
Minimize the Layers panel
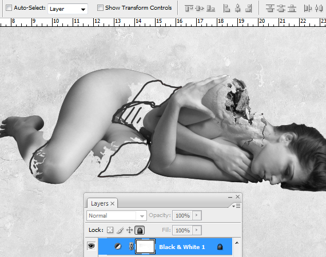(230, 197)
